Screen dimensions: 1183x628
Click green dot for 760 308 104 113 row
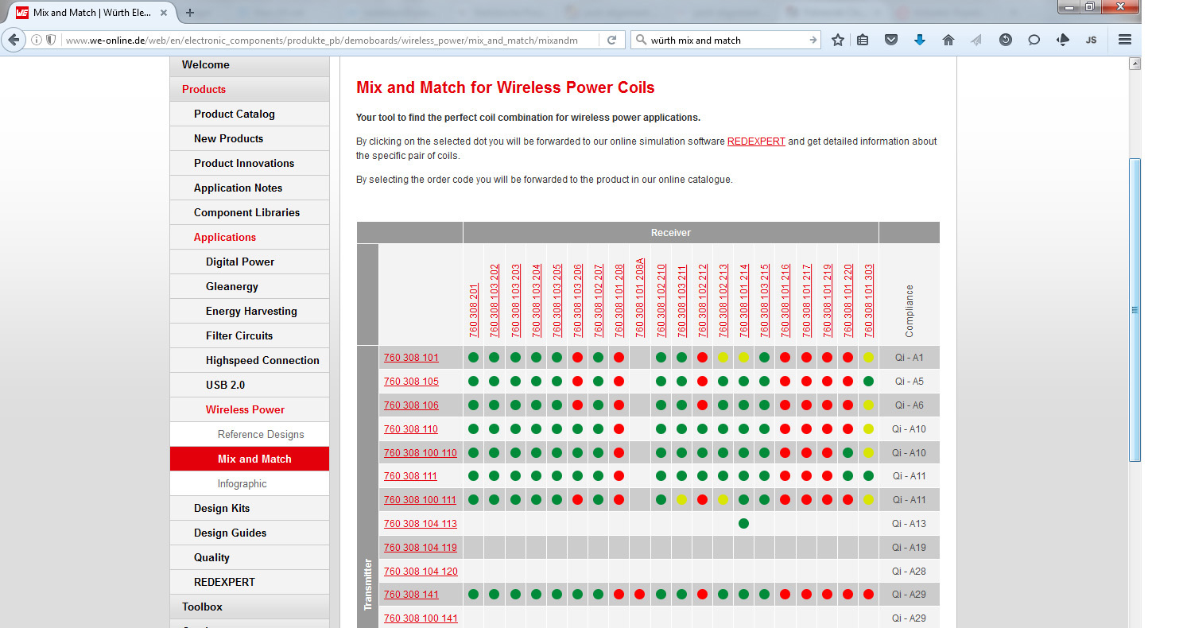coord(743,523)
